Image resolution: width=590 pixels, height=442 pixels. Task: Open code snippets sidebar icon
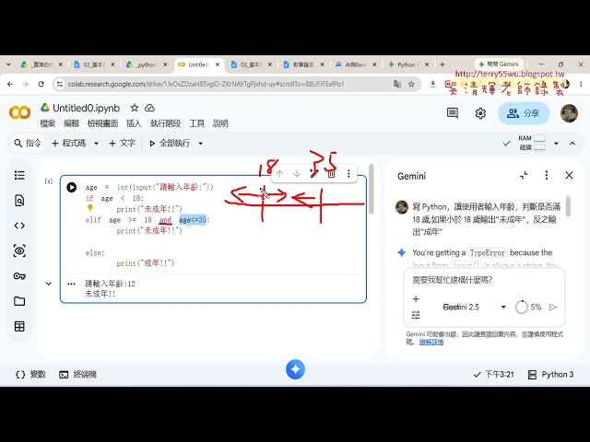[19, 226]
